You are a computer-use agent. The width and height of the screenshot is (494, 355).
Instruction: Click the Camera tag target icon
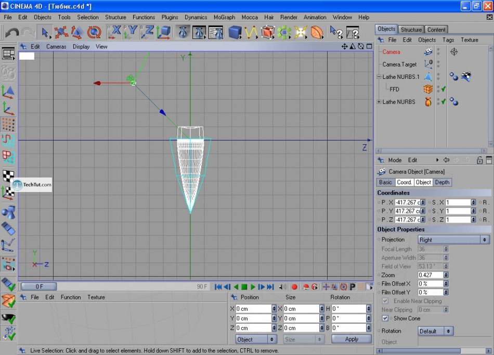pyautogui.click(x=453, y=52)
